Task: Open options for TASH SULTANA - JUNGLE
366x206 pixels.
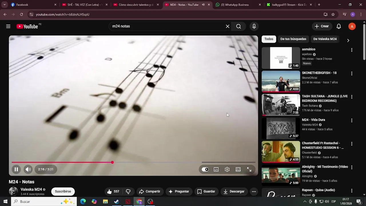Action: tap(352, 97)
